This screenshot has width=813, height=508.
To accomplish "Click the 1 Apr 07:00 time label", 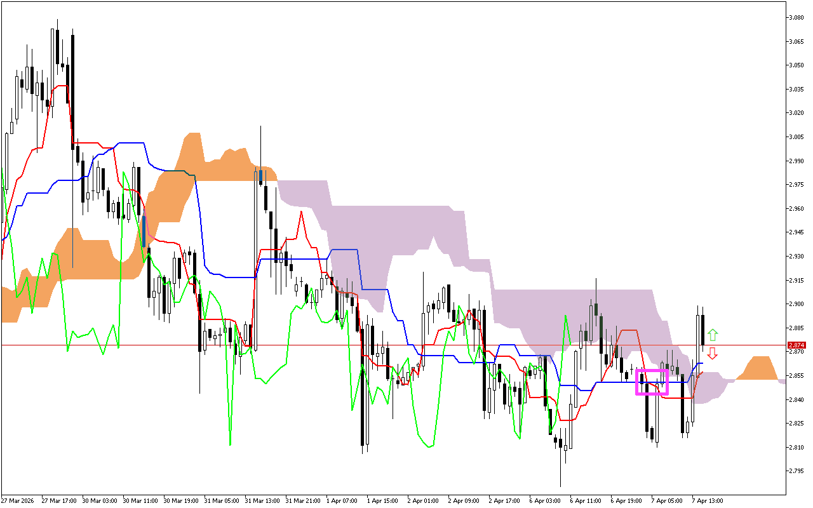I will (343, 500).
